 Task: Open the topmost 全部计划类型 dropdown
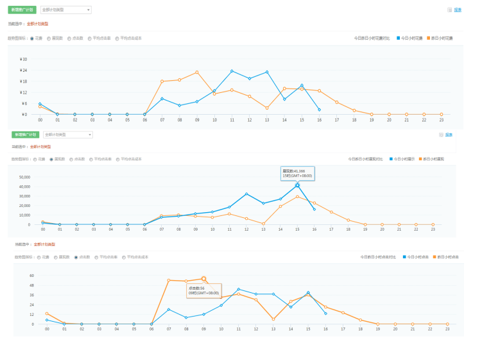pos(65,10)
